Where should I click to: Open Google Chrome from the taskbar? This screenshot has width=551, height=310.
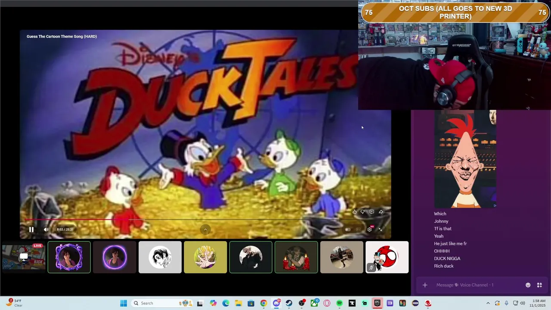click(263, 303)
